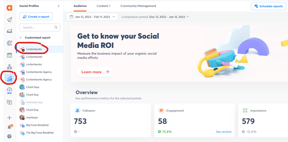Image resolution: width=288 pixels, height=142 pixels.
Task: Click the profile search field
Action: tap(40, 27)
